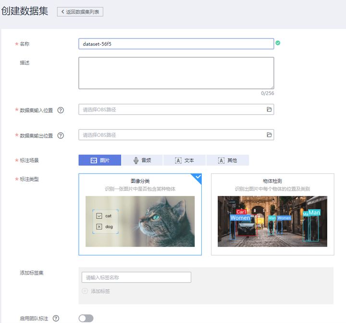
Task: Browse folder for dataset input location
Action: click(x=269, y=109)
